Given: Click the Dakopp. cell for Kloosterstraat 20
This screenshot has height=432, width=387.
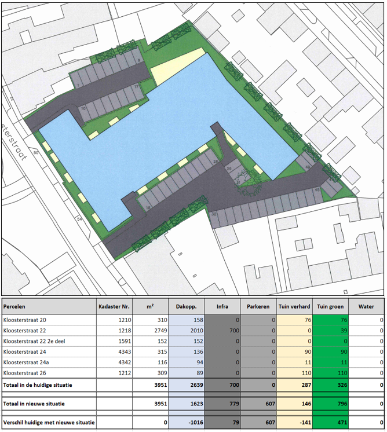Looking at the screenshot, I should pos(187,320).
